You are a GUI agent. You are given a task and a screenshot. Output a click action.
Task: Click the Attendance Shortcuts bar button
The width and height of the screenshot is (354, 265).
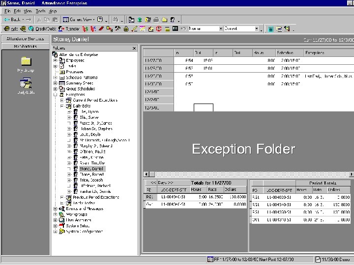(x=25, y=39)
